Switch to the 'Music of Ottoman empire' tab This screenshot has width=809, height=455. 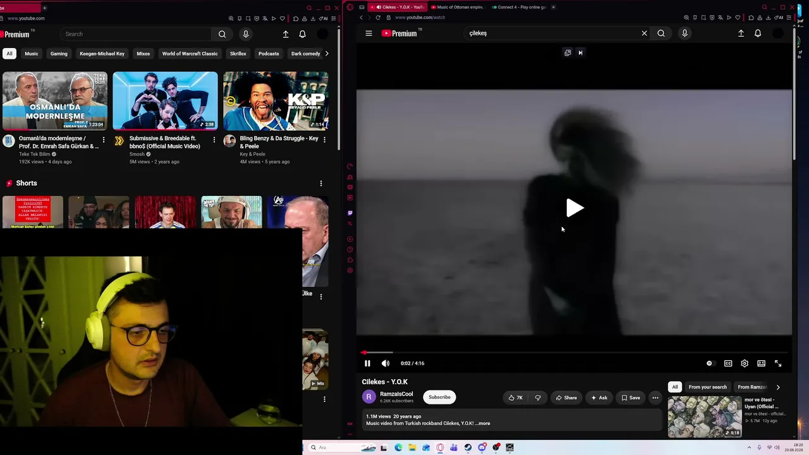pyautogui.click(x=456, y=7)
